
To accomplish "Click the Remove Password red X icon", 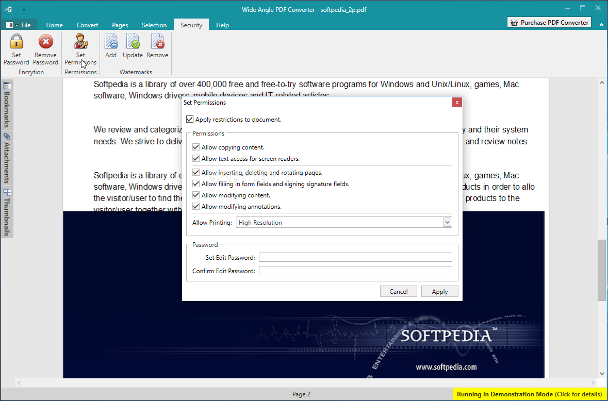I will pyautogui.click(x=46, y=41).
